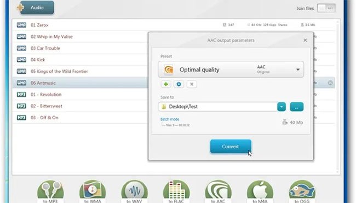Delete preset with the gray X button
This screenshot has width=356, height=203.
click(192, 84)
